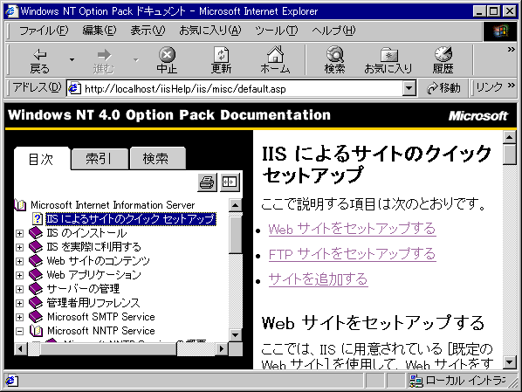Open the Help (ヘルプ) menu

[333, 31]
